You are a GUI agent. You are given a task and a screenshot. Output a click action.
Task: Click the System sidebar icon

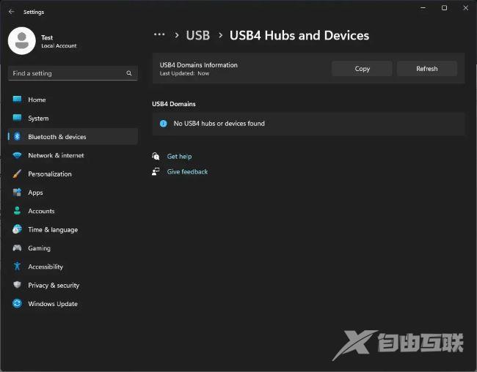click(x=17, y=118)
